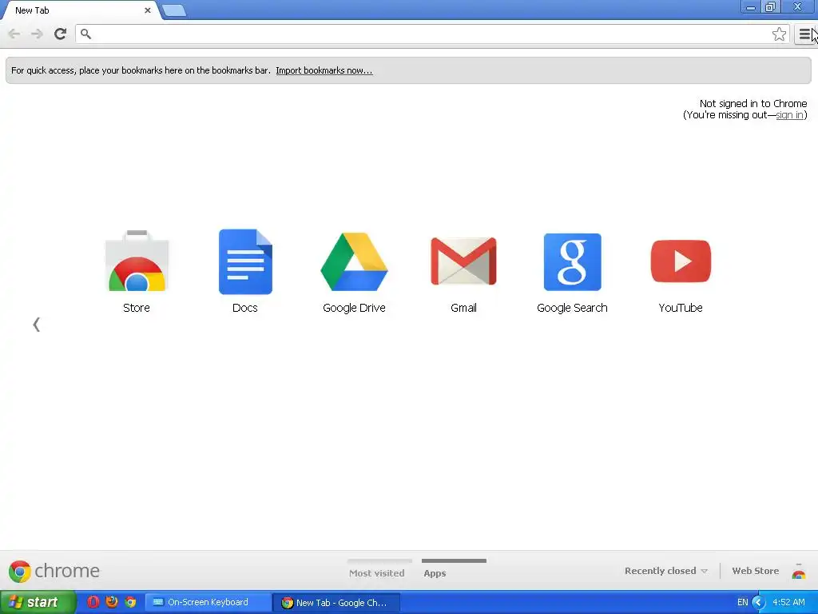
Task: Click the 4:52 AM system clock
Action: [x=788, y=602]
